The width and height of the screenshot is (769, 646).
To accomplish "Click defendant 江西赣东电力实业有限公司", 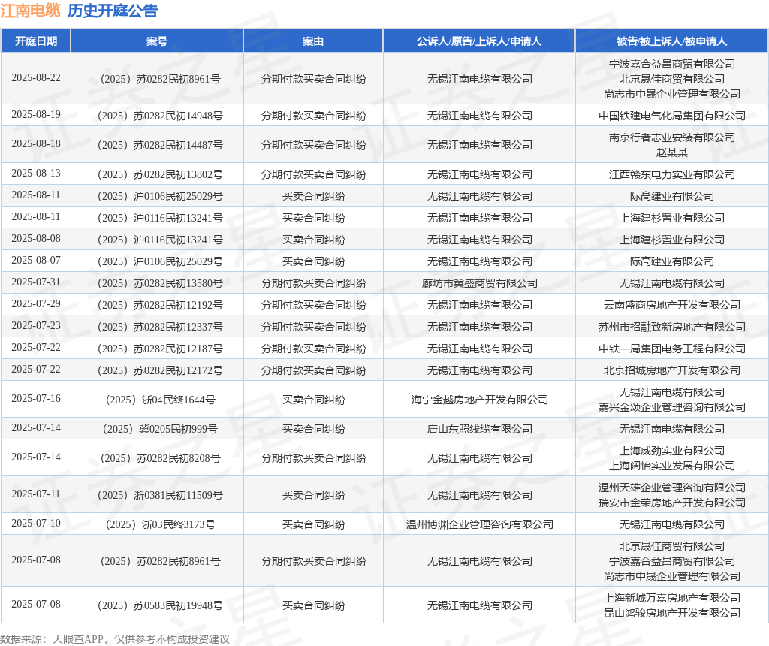I will 672,174.
